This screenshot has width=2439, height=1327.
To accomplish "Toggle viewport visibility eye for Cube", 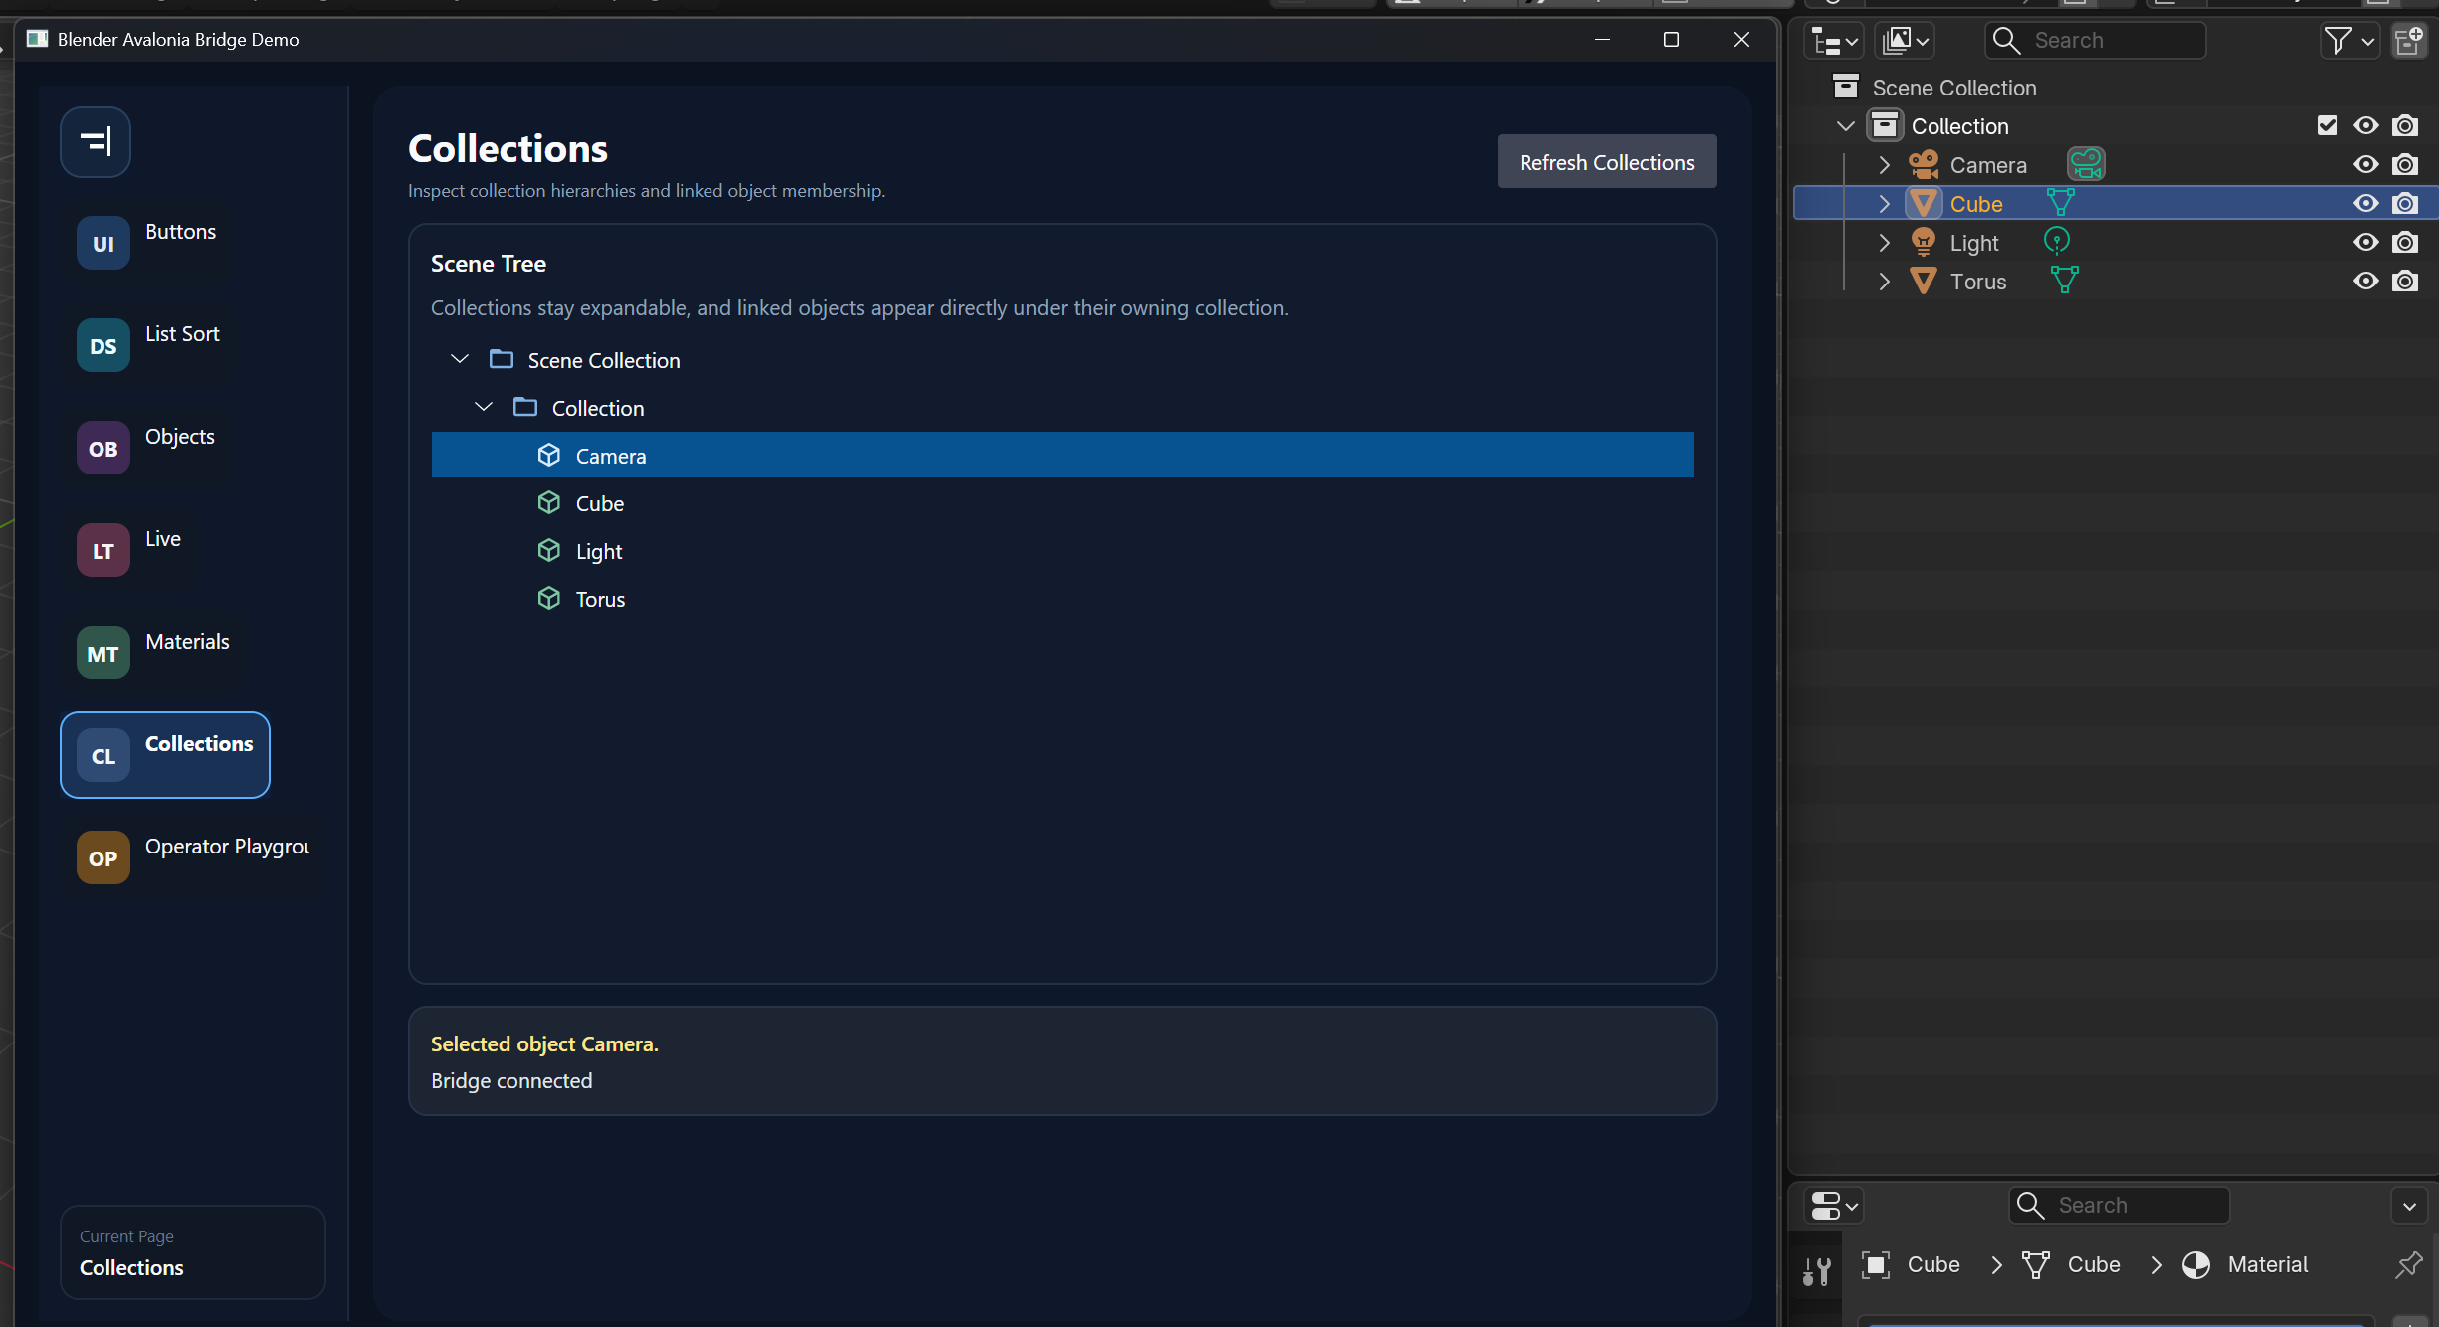I will click(x=2366, y=203).
